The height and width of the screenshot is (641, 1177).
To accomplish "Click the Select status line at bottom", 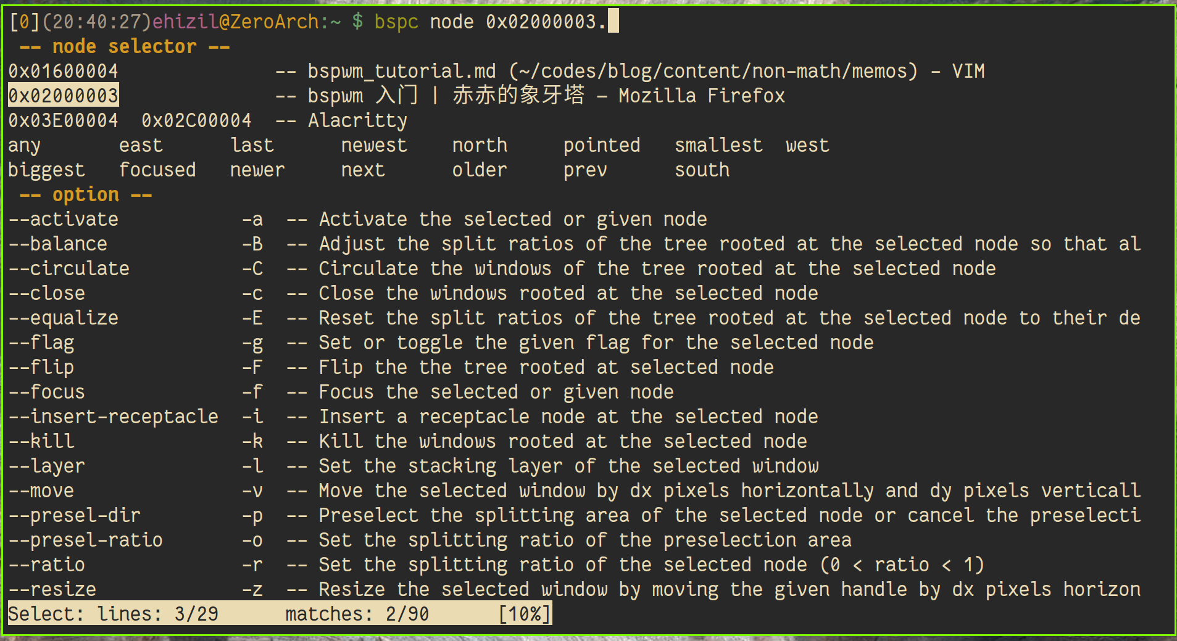I will tap(279, 614).
